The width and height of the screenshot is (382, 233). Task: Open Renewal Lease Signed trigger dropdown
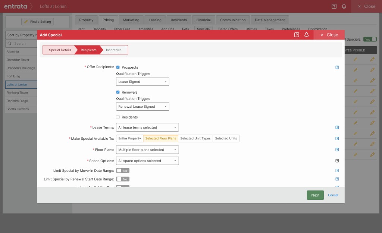143,106
